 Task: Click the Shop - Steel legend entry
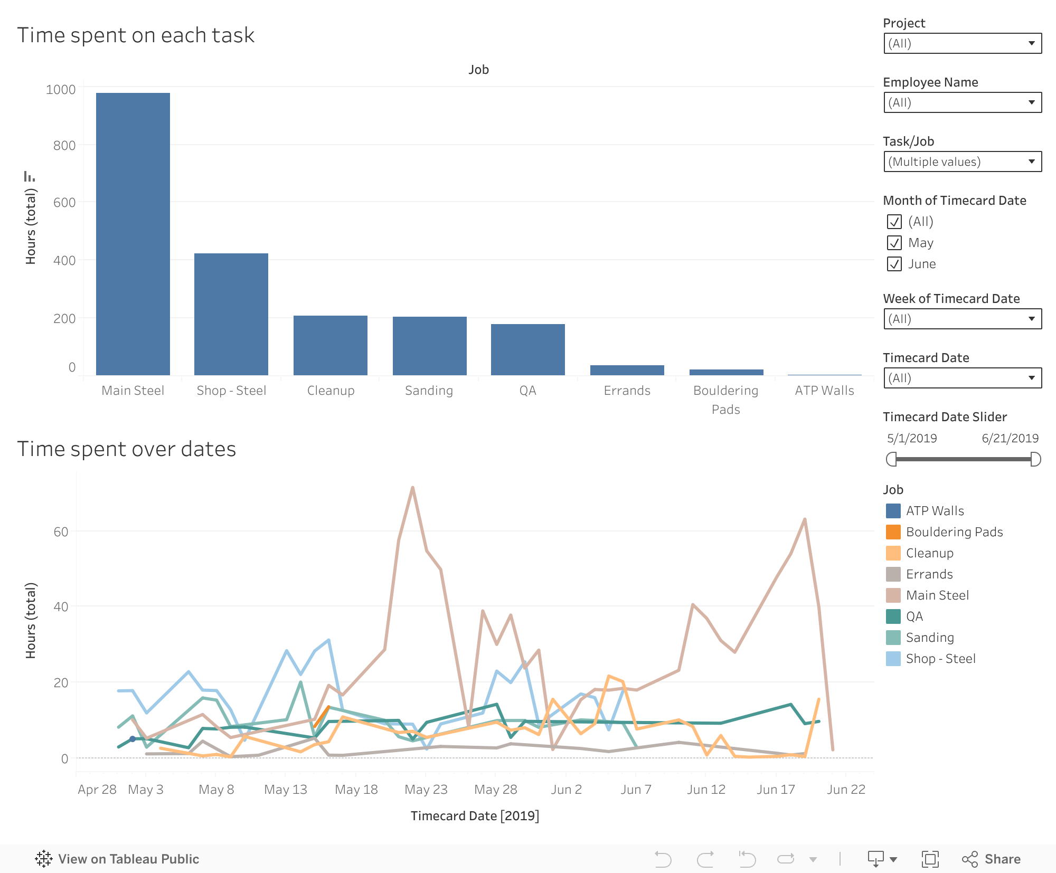tap(940, 659)
